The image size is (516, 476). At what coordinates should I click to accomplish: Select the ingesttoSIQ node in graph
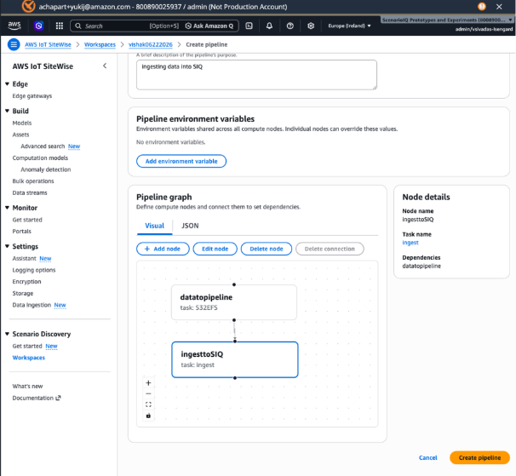tap(235, 359)
